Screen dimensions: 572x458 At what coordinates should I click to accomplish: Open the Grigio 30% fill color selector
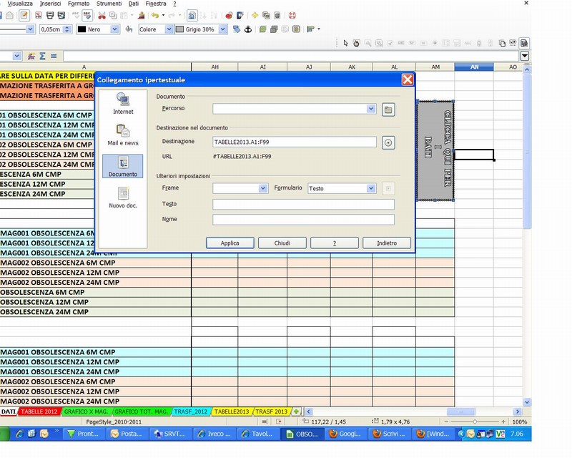[222, 29]
